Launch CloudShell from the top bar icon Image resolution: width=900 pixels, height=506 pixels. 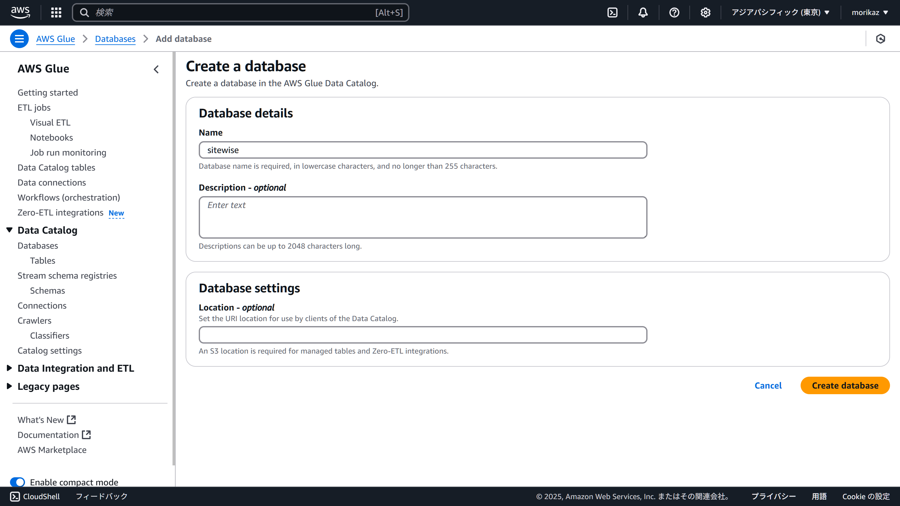(x=612, y=12)
